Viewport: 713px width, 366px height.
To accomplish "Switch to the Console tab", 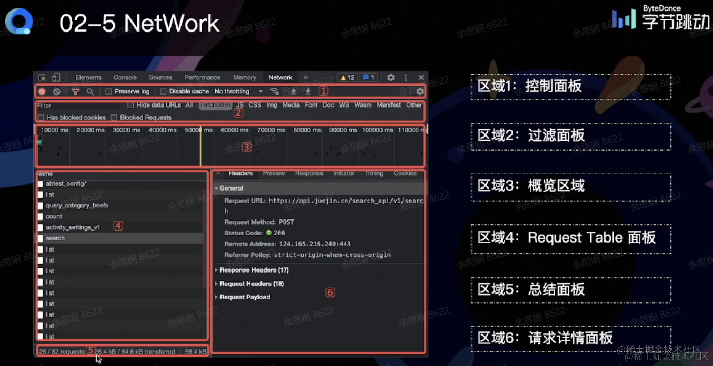I will click(125, 77).
